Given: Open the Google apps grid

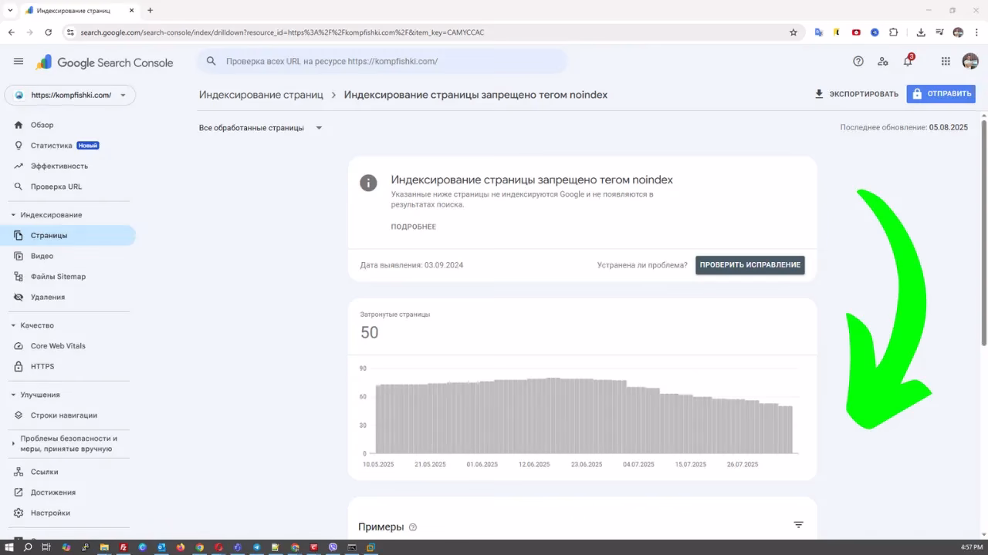Looking at the screenshot, I should click(945, 61).
